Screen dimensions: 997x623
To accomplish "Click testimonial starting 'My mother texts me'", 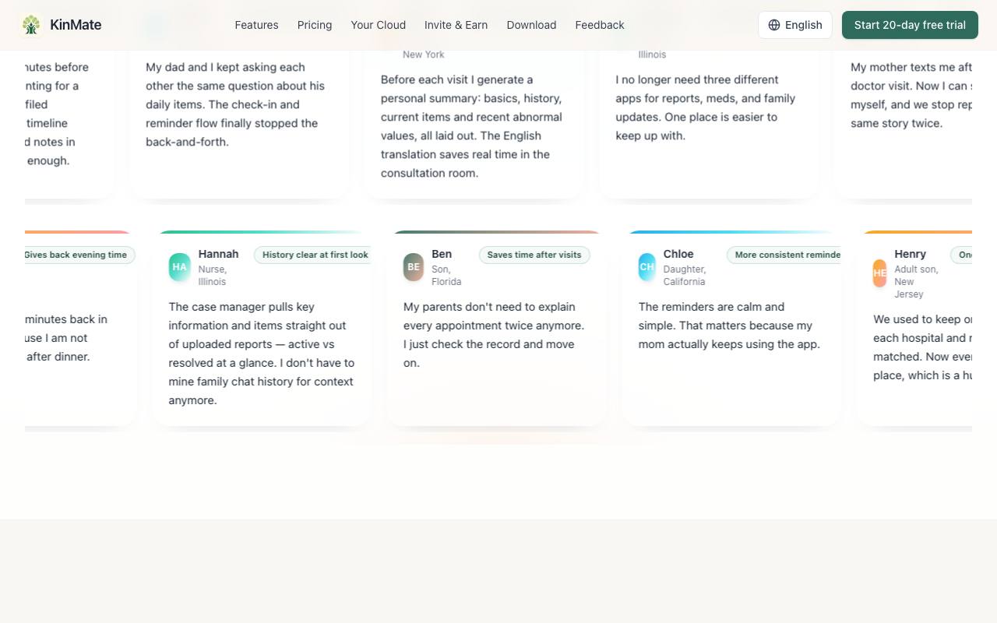I will (x=911, y=95).
